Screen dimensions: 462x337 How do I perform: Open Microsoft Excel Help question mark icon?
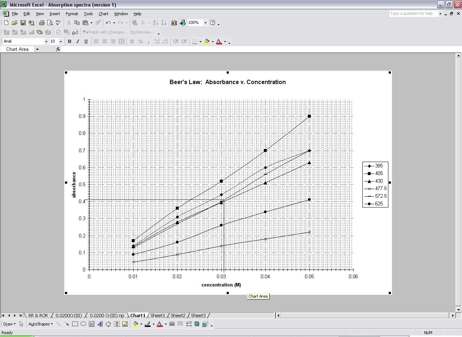click(213, 23)
